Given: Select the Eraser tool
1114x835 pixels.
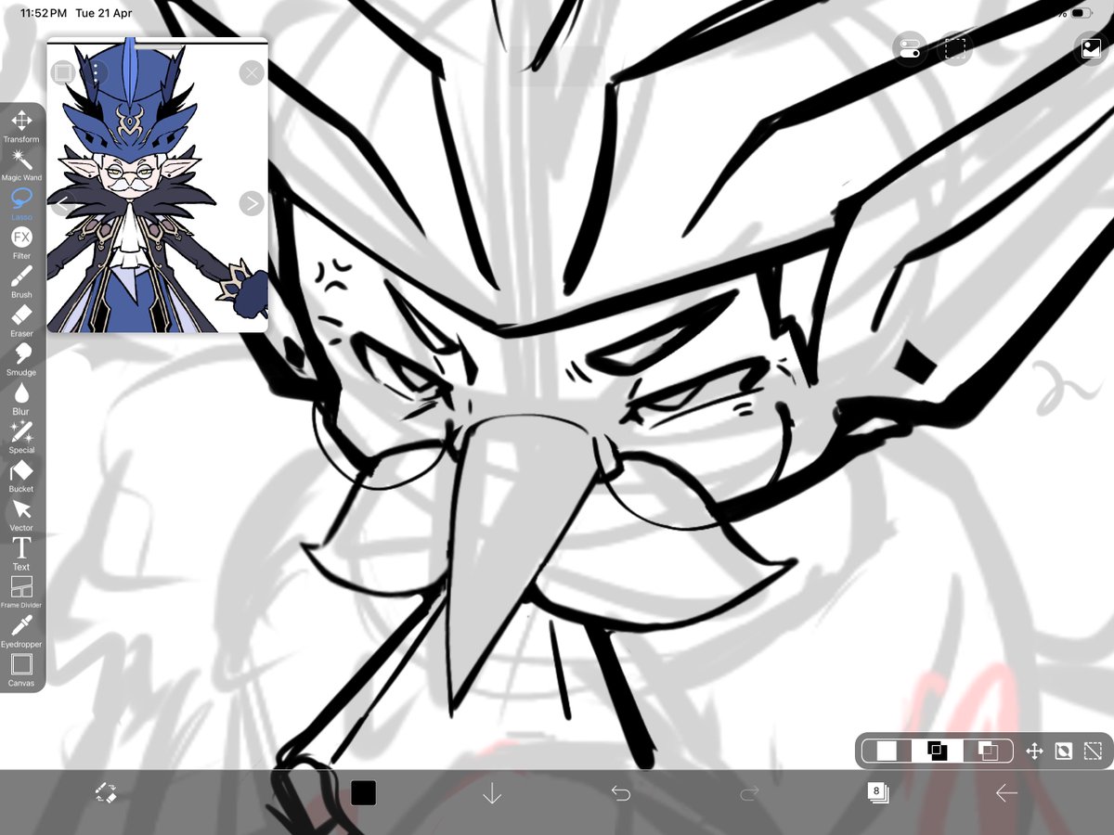Looking at the screenshot, I should pyautogui.click(x=21, y=320).
